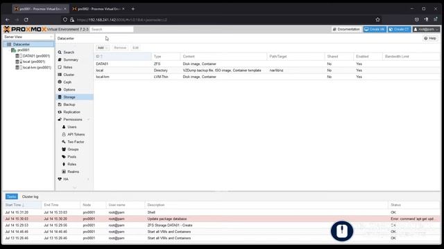Open a new browser tab

[x=133, y=9]
